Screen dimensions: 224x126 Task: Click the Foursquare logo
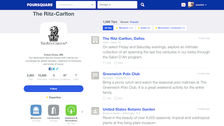40,5
